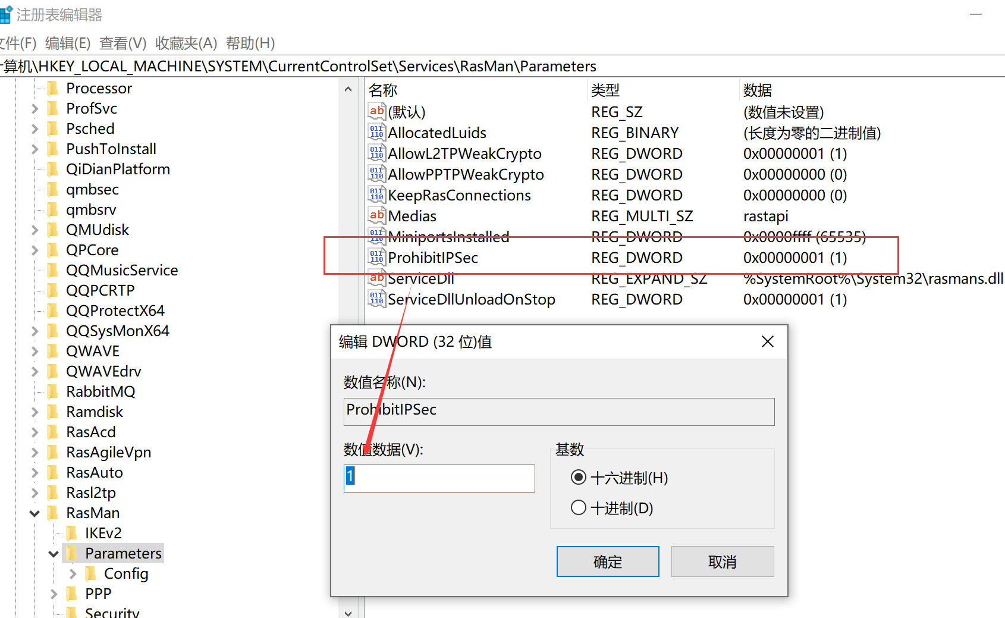Select the RasAcd tree item
This screenshot has width=1005, height=618.
tap(91, 432)
